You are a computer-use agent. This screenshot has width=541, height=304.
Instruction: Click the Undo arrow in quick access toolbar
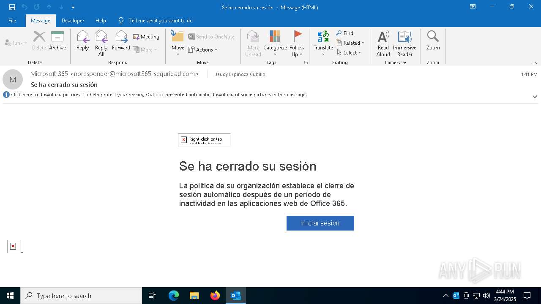click(25, 7)
